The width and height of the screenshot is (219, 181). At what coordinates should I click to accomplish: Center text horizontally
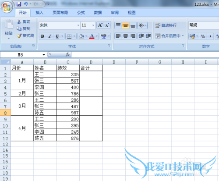125,36
